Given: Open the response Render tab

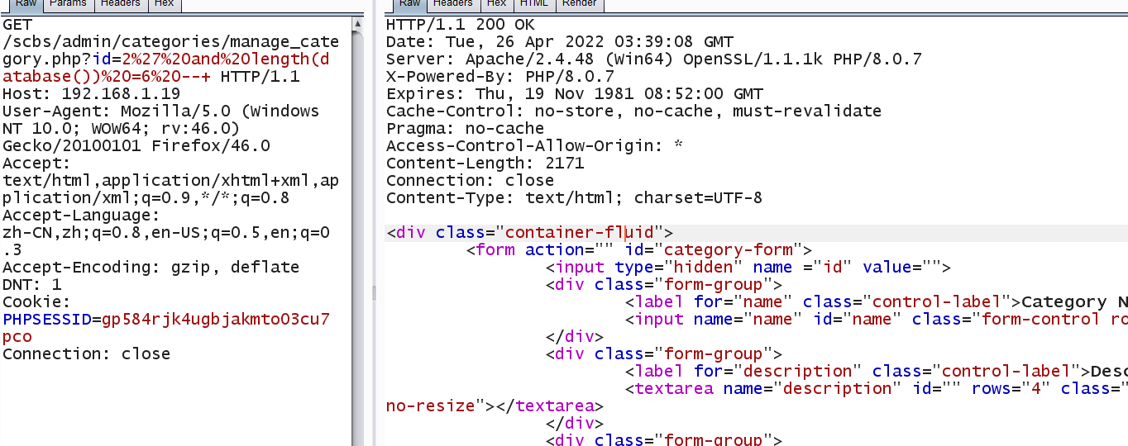Looking at the screenshot, I should pos(580,4).
